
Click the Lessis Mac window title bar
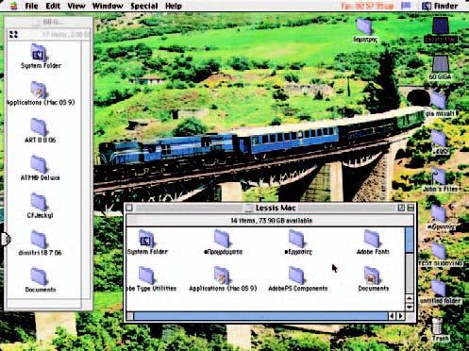point(271,208)
